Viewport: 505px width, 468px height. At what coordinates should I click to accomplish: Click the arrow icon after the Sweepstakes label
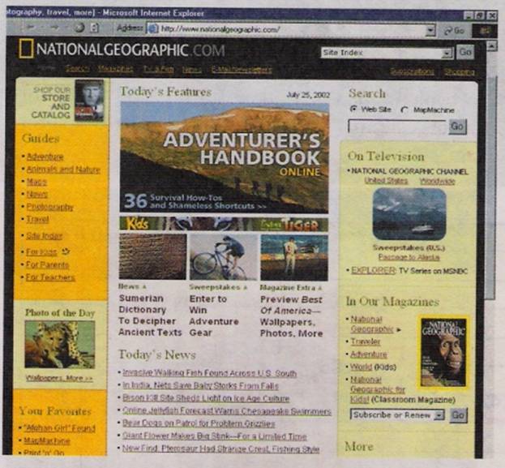[x=245, y=287]
